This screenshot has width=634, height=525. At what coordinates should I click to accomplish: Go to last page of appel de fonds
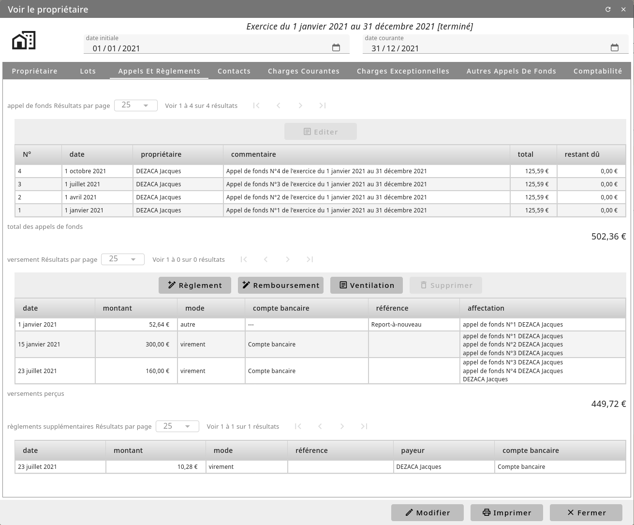coord(323,105)
